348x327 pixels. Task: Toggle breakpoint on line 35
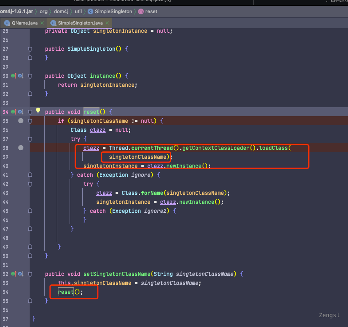(20, 121)
